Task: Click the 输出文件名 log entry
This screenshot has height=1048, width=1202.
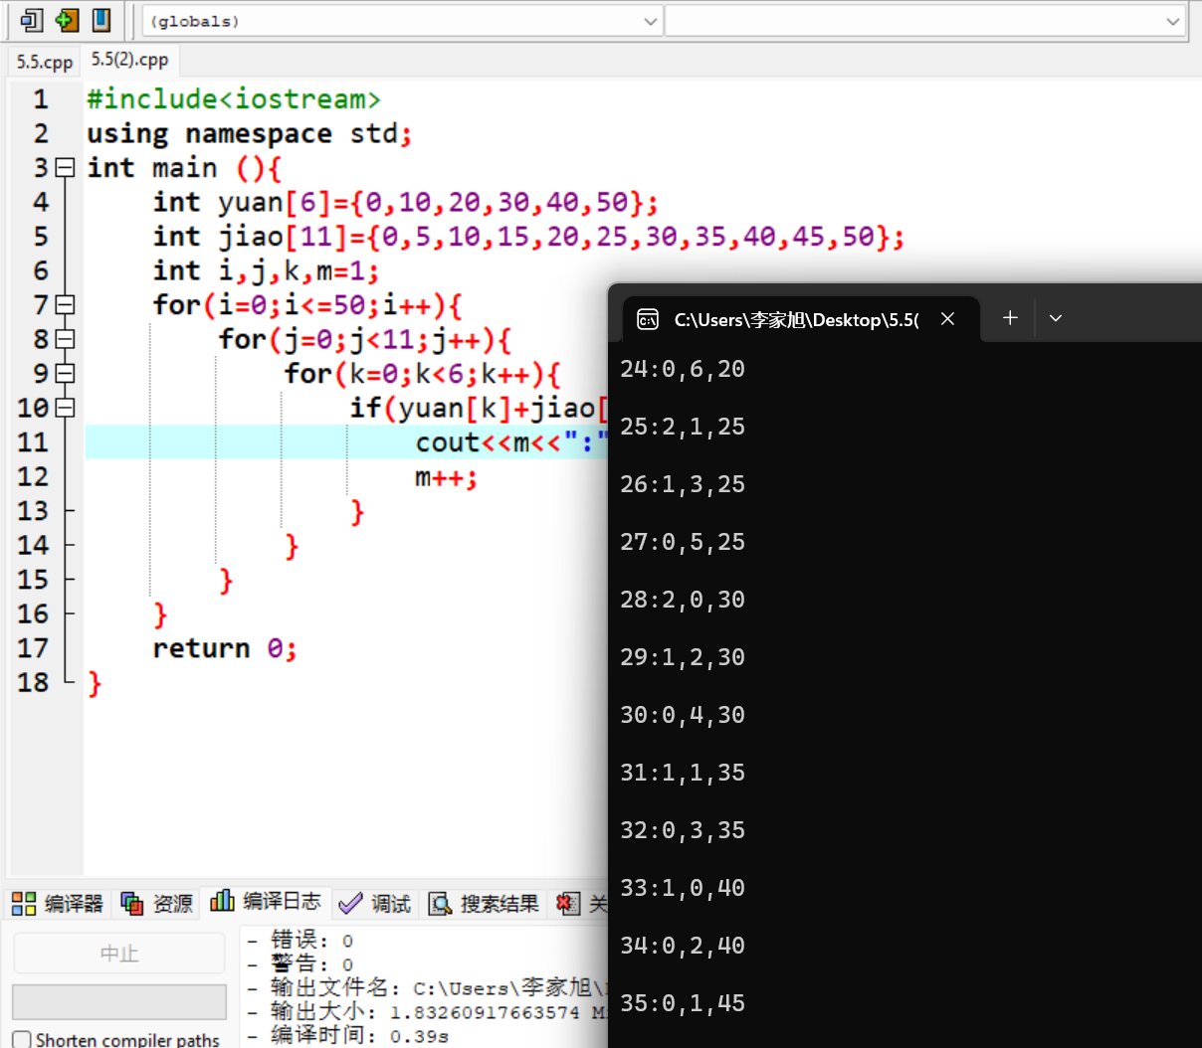Action: pyautogui.click(x=427, y=987)
